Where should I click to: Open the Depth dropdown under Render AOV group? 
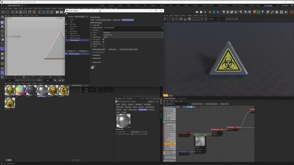click(133, 35)
